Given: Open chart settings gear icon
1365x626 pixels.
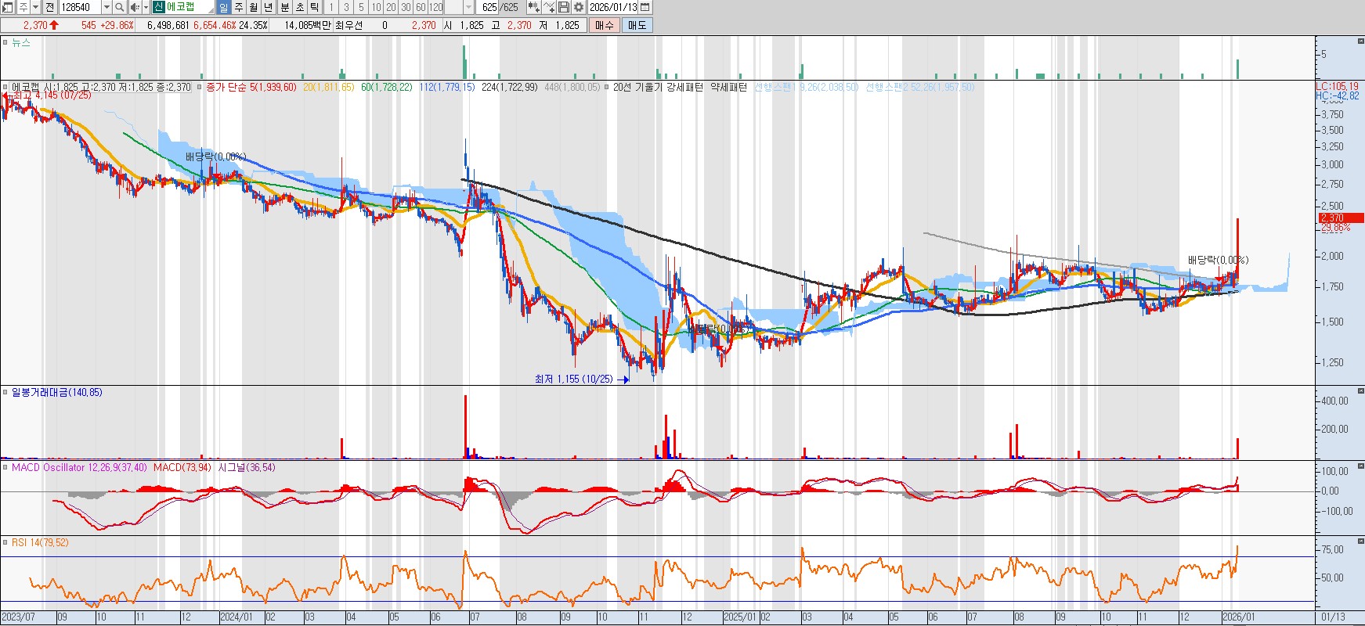Looking at the screenshot, I should [x=579, y=7].
